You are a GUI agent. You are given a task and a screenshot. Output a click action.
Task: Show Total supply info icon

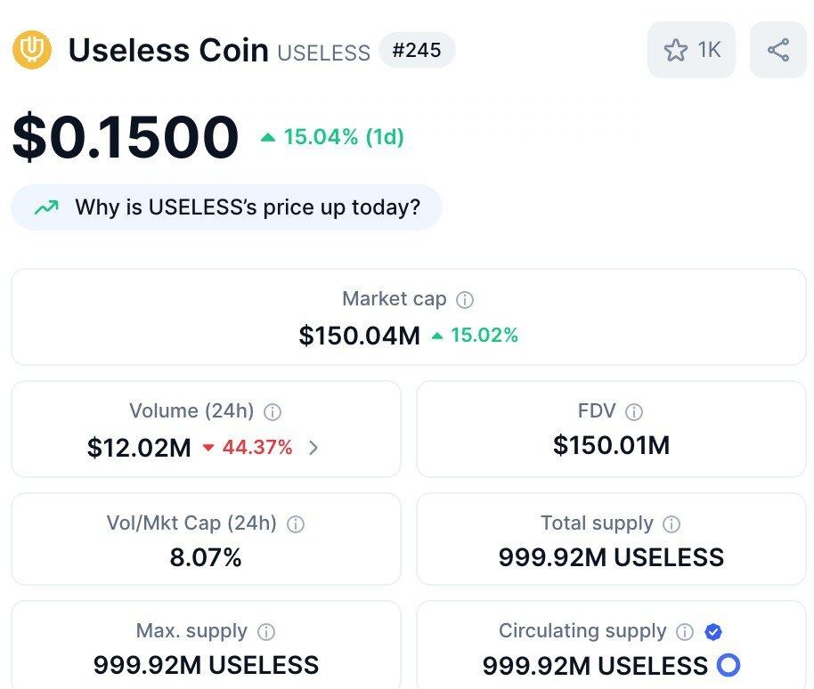[672, 524]
